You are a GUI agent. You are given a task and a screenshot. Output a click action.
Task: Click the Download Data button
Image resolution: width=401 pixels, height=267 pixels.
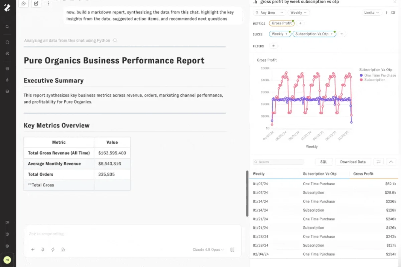coord(353,162)
